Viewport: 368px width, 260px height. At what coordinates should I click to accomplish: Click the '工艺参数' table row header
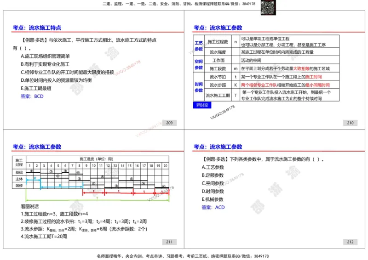click(x=199, y=46)
